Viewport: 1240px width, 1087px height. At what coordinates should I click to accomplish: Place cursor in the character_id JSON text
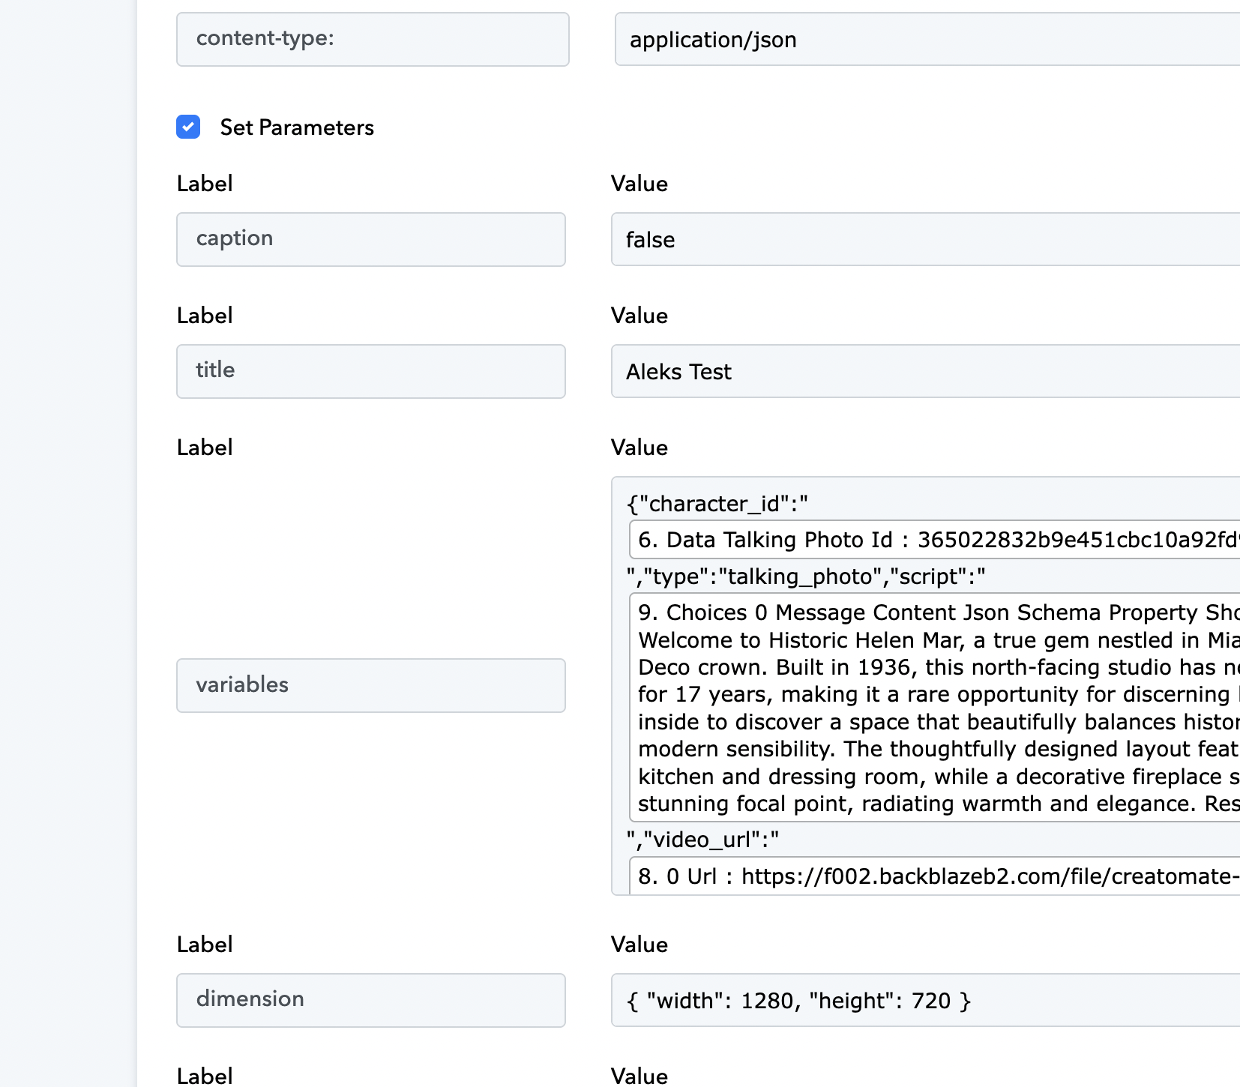tap(717, 504)
